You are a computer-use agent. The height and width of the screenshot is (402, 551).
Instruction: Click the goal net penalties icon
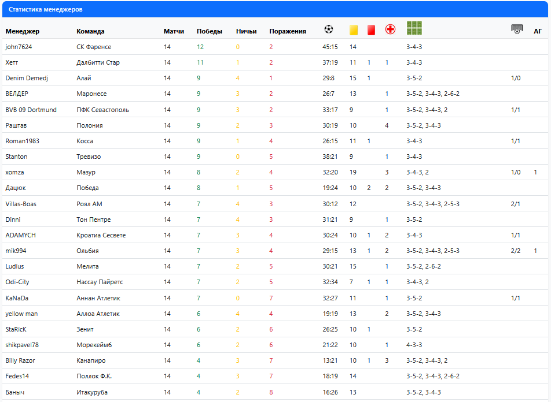tap(517, 29)
